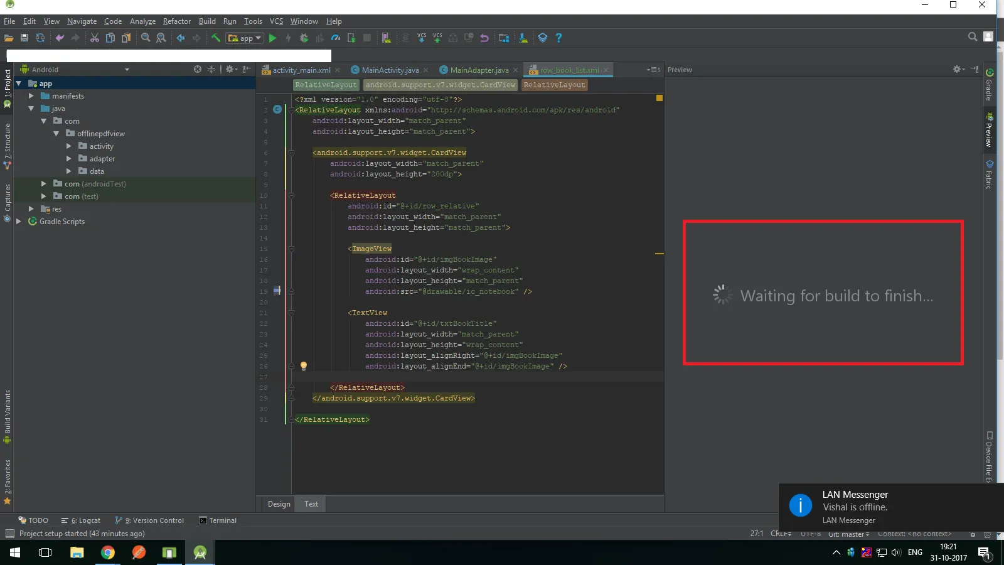Hide the Project tool window
Image resolution: width=1004 pixels, height=565 pixels.
coord(247,70)
